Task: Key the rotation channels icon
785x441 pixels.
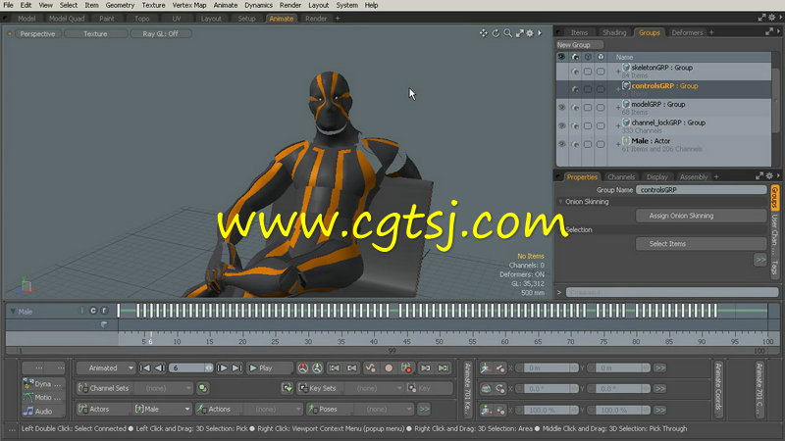Action: [500, 388]
